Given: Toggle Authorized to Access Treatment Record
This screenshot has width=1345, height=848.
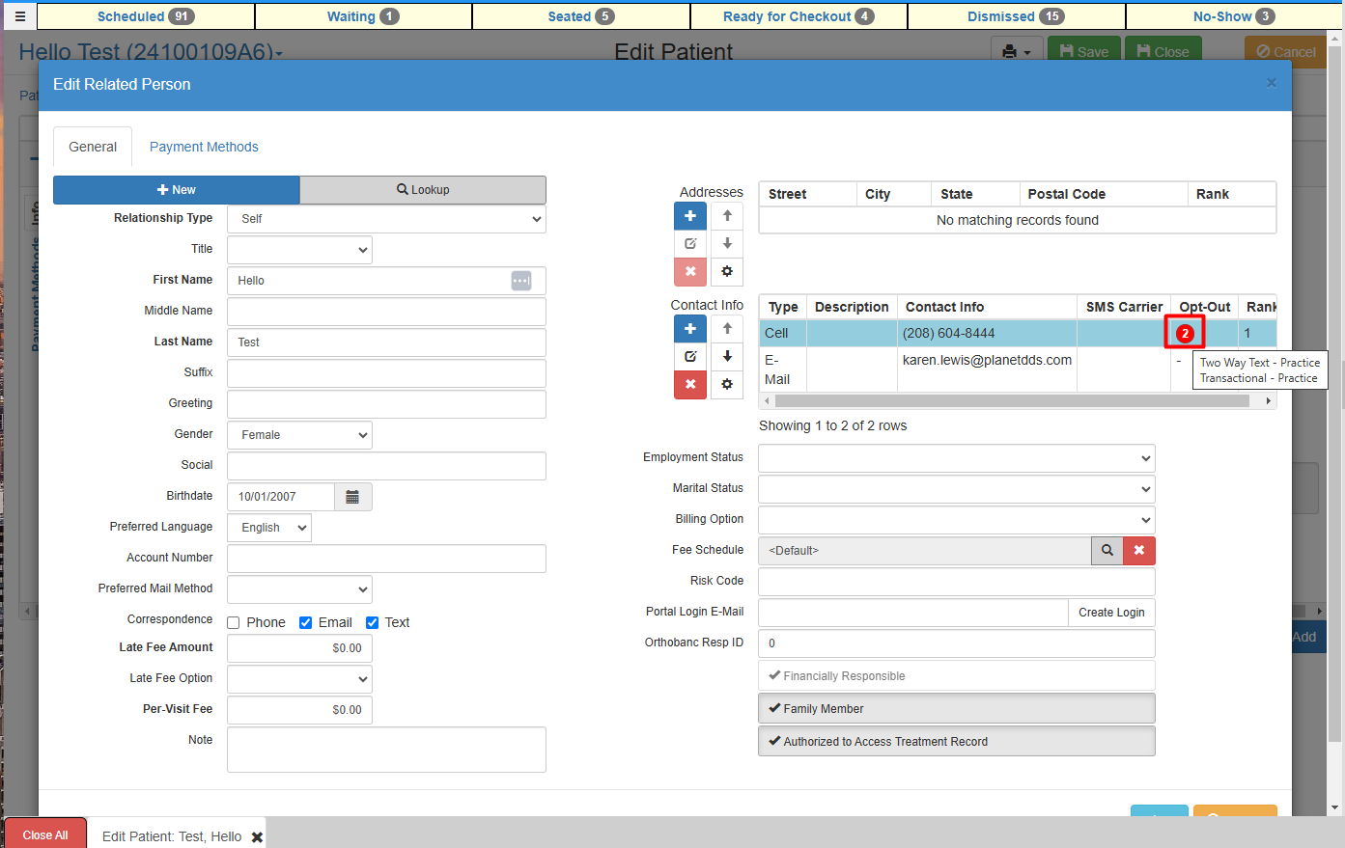Looking at the screenshot, I should click(957, 742).
